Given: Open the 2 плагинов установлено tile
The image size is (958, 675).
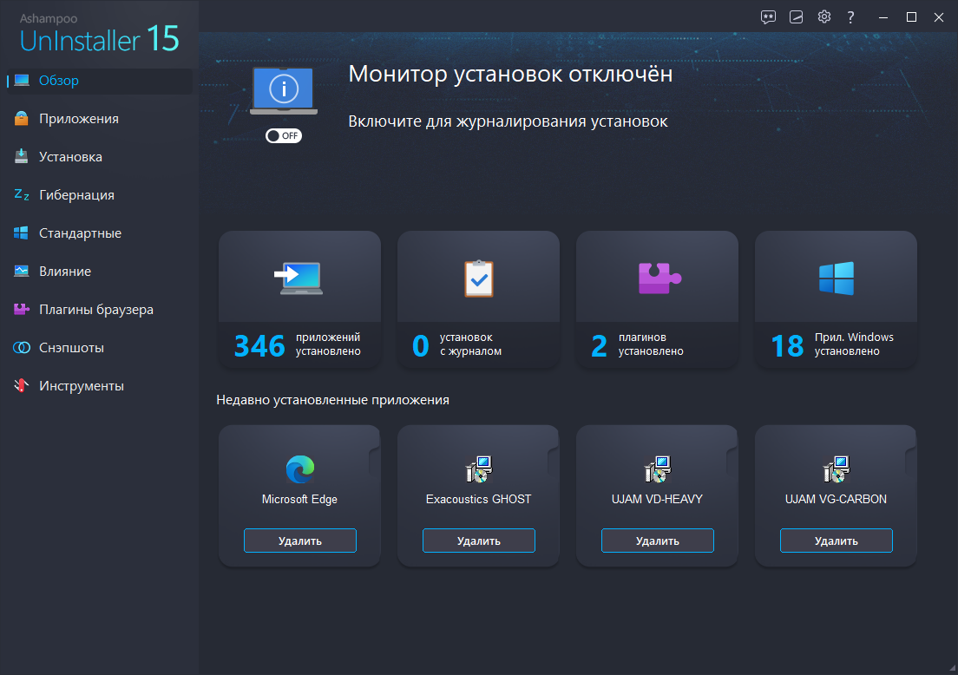Looking at the screenshot, I should (658, 300).
